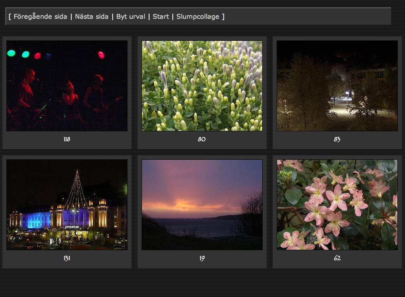The width and height of the screenshot is (405, 297).
Task: Open the Slumpcollage link
Action: click(198, 17)
